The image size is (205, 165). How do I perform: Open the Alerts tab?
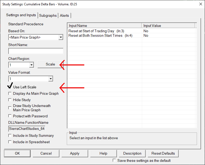64,15
